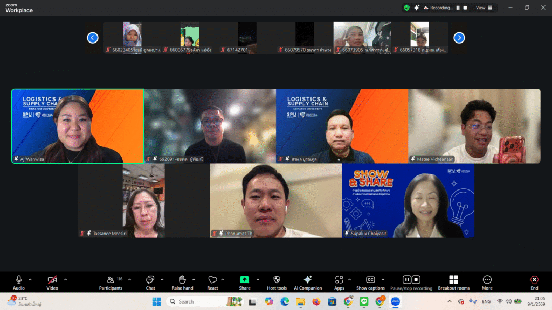Click the green Share screen button
This screenshot has width=552, height=310.
pyautogui.click(x=245, y=280)
